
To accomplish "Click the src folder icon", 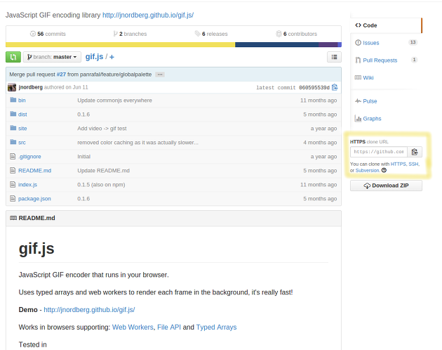I will point(13,142).
